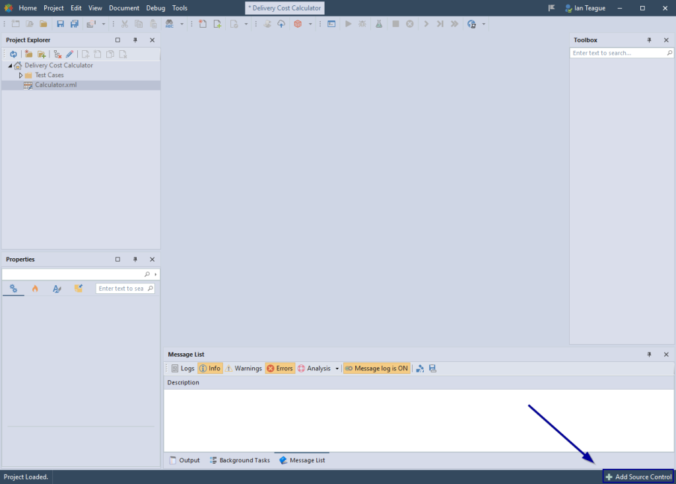The width and height of the screenshot is (676, 484).
Task: Toggle the Info filter in Message List
Action: click(x=210, y=368)
